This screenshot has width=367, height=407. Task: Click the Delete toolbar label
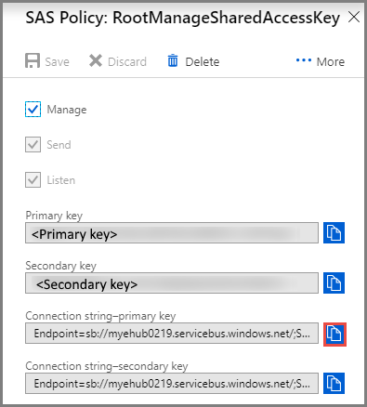tap(203, 62)
